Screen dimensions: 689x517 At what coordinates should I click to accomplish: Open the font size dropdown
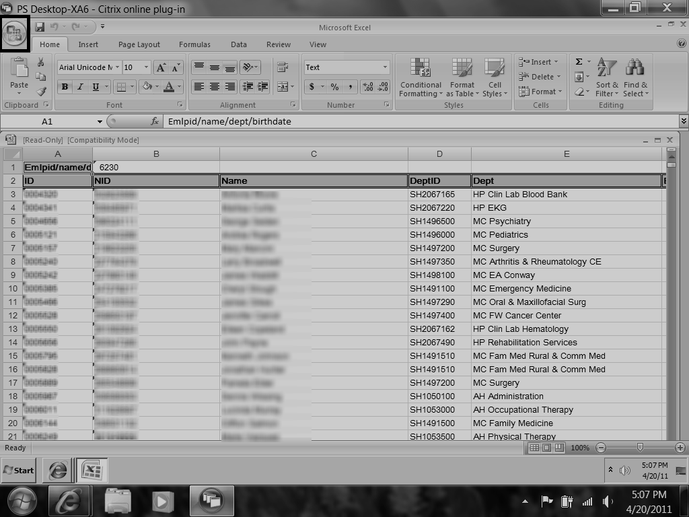click(147, 67)
